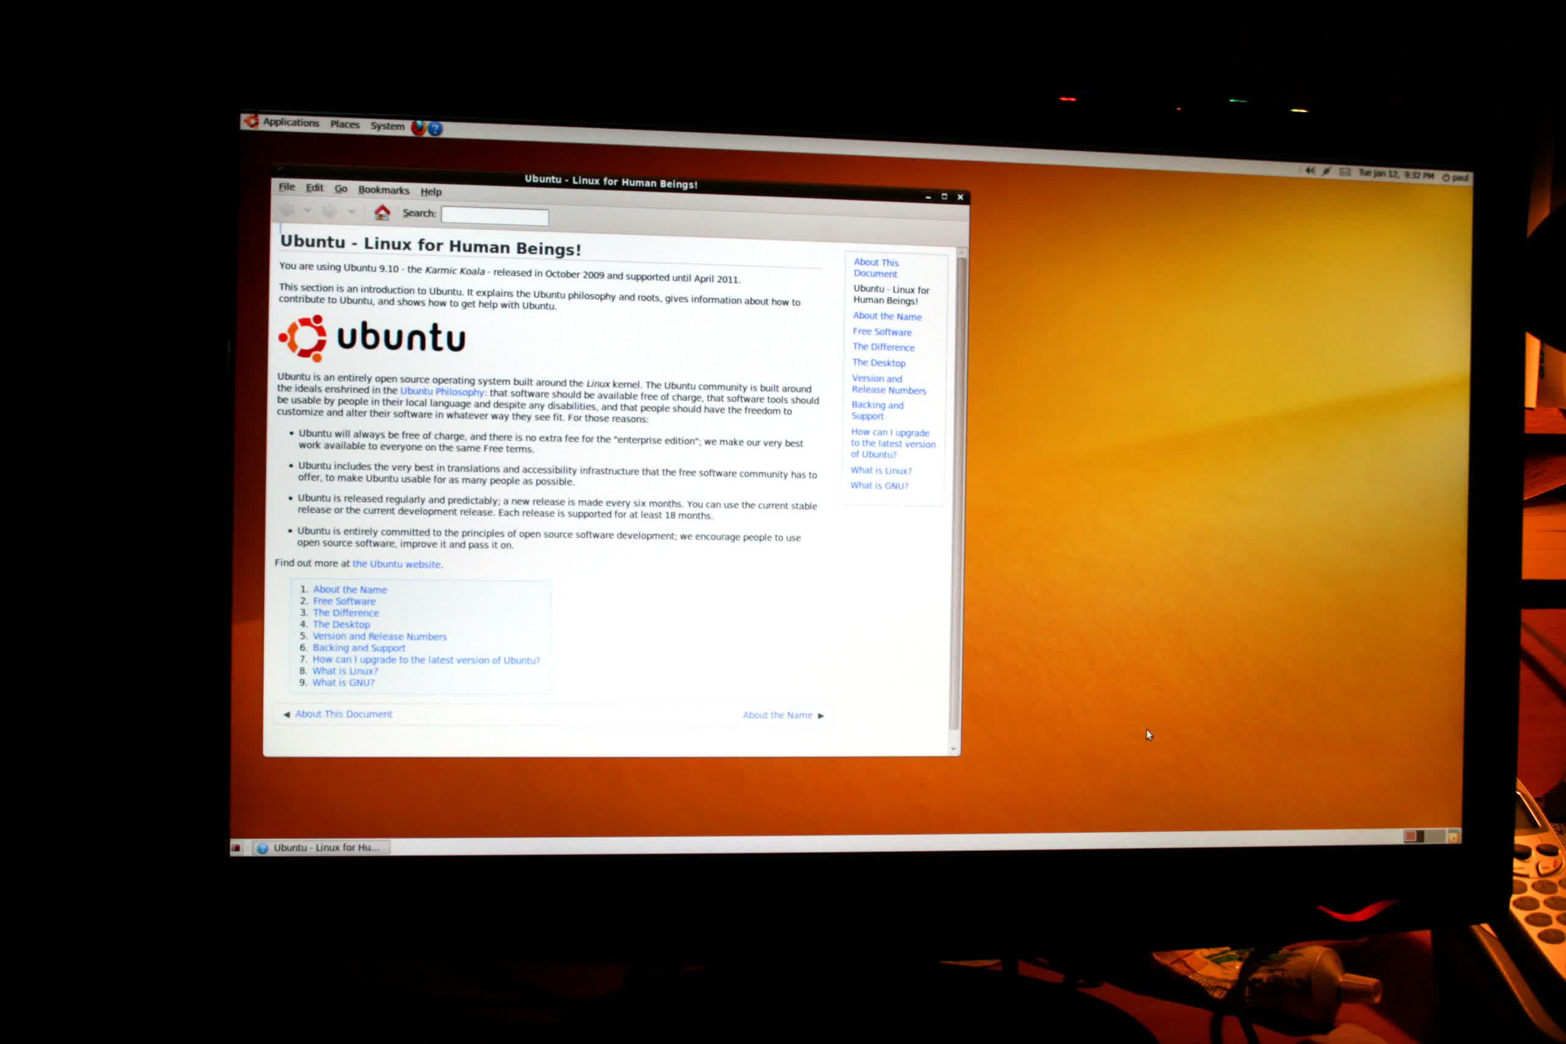Open 'The Desktop' in the sidebar
Viewport: 1566px width, 1044px height.
coord(879,363)
